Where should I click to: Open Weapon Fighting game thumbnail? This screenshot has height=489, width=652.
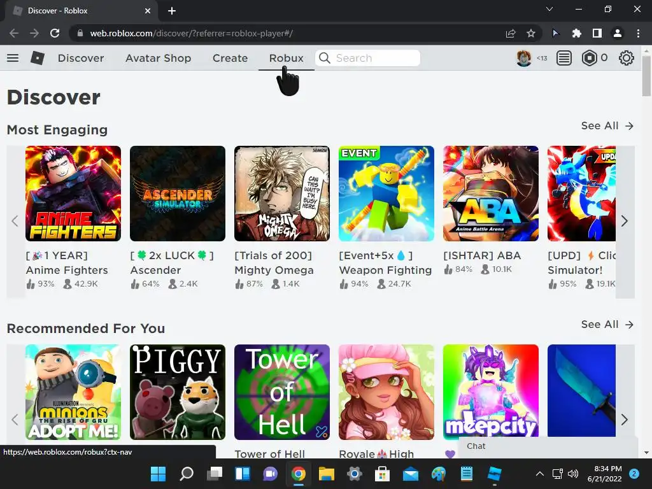pyautogui.click(x=386, y=194)
